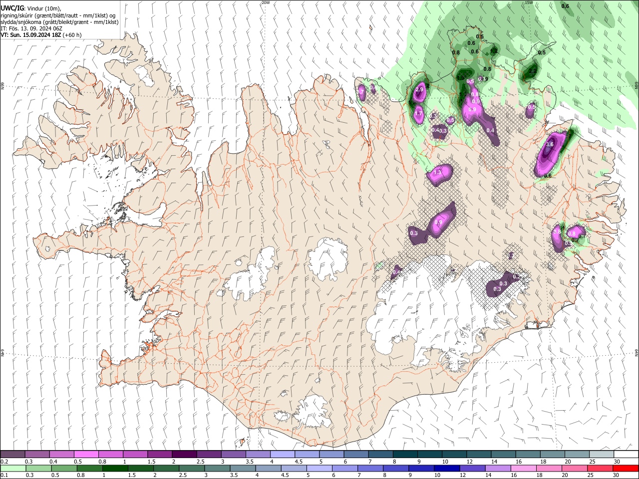
Task: Pick the bright red swatch ending the lower scale
Action: pyautogui.click(x=625, y=468)
